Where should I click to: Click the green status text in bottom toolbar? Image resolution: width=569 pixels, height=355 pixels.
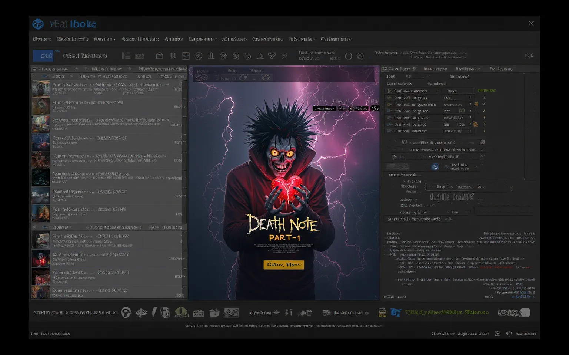click(x=447, y=312)
